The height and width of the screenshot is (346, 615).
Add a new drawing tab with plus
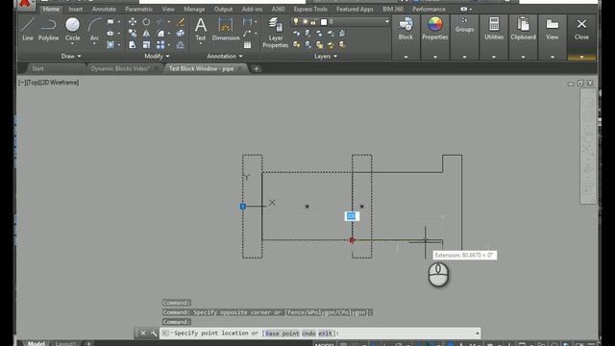257,68
